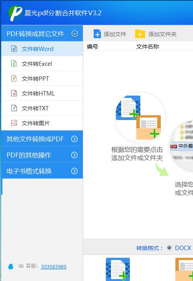Screen dimensions: 193x281
Task: Click the Word document icon in sidebar
Action: click(x=14, y=49)
